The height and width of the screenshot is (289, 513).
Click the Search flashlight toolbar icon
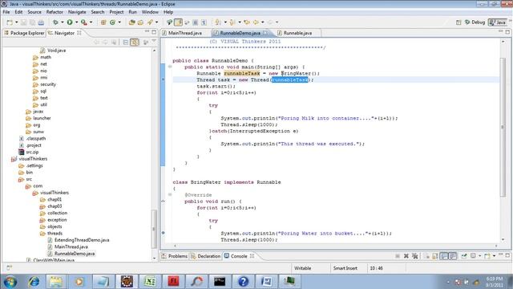click(150, 22)
